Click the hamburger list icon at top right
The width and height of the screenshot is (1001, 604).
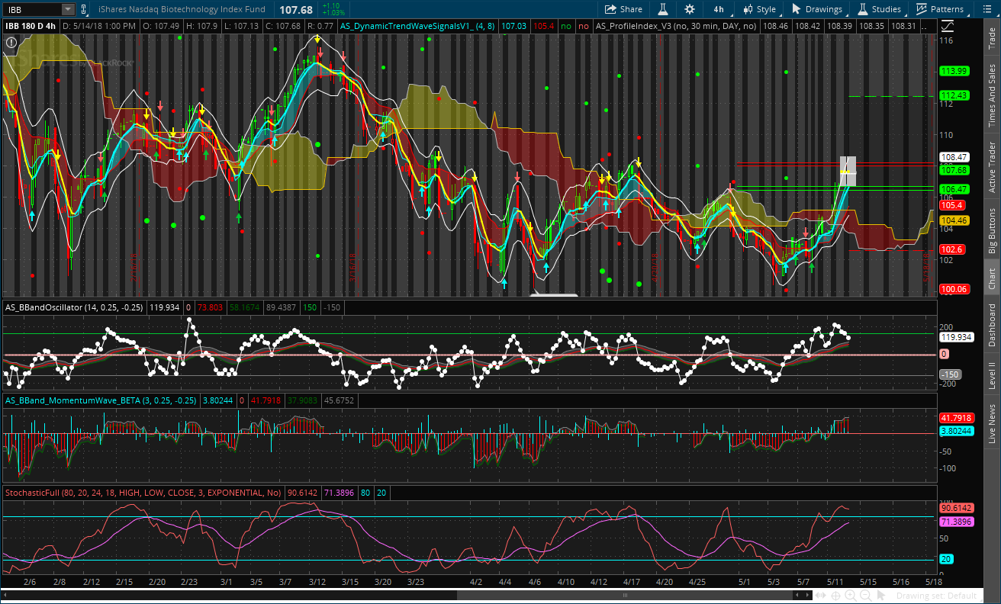(x=987, y=9)
